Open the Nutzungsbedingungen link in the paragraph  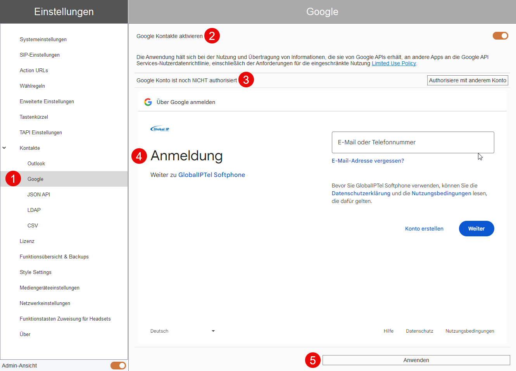442,193
